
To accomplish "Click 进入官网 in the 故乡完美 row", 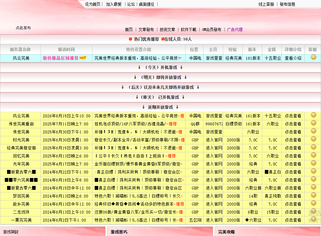I will tap(214, 204).
